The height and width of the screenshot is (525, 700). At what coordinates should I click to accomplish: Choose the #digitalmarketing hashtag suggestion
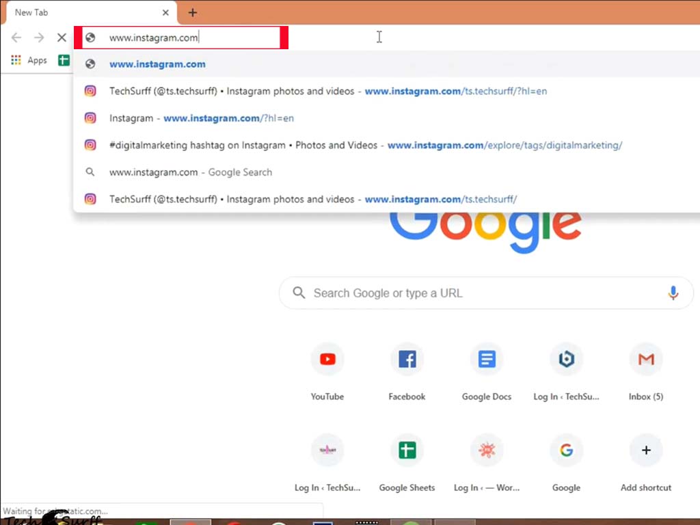(x=387, y=145)
